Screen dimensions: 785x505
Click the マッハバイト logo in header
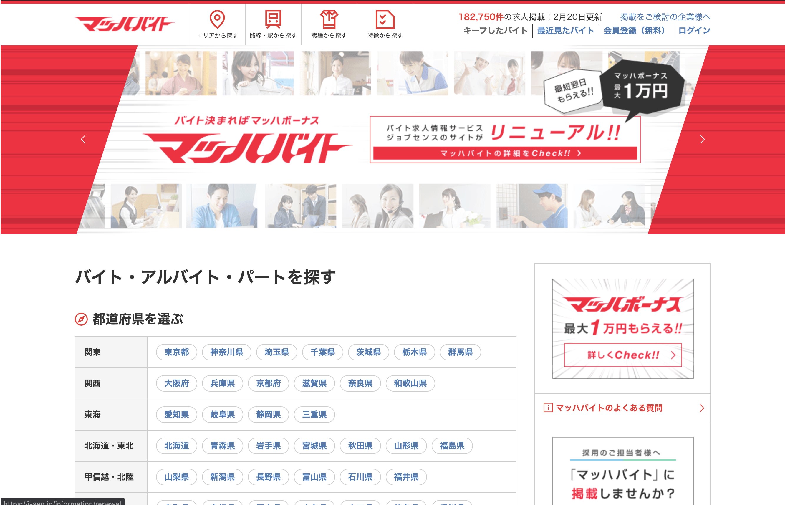pyautogui.click(x=125, y=24)
